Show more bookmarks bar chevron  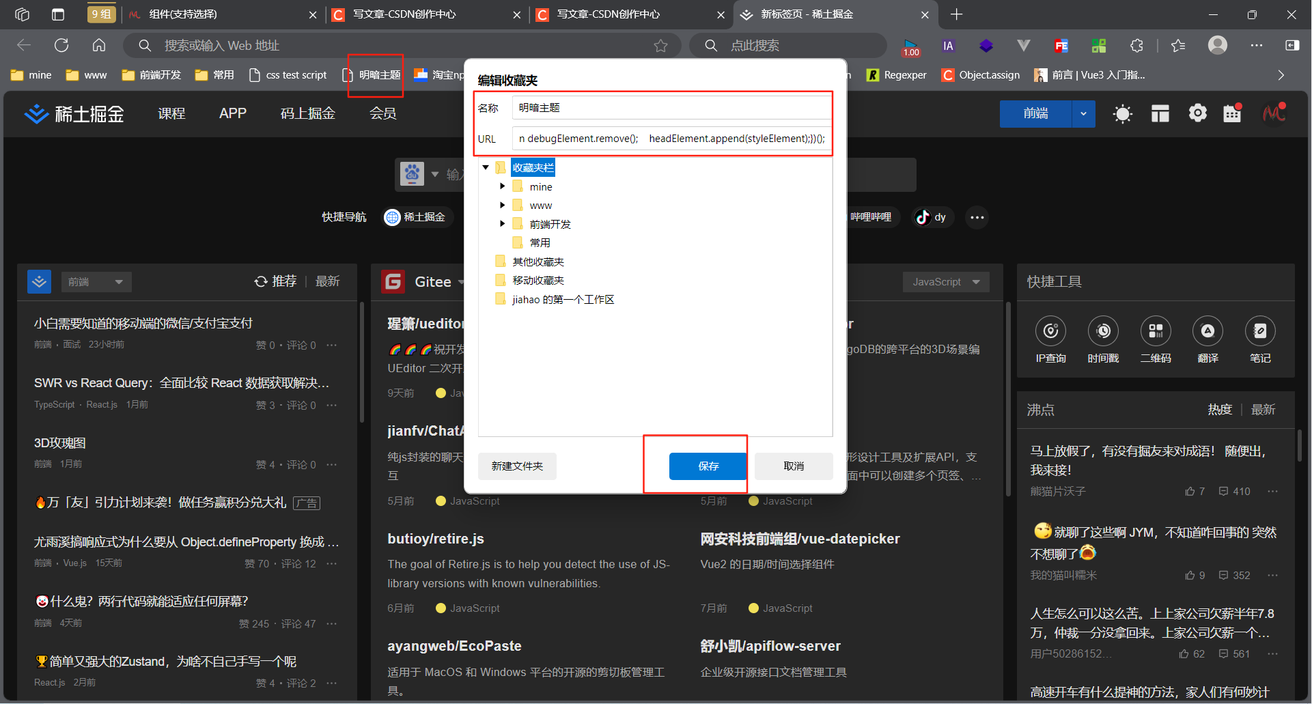coord(1281,75)
